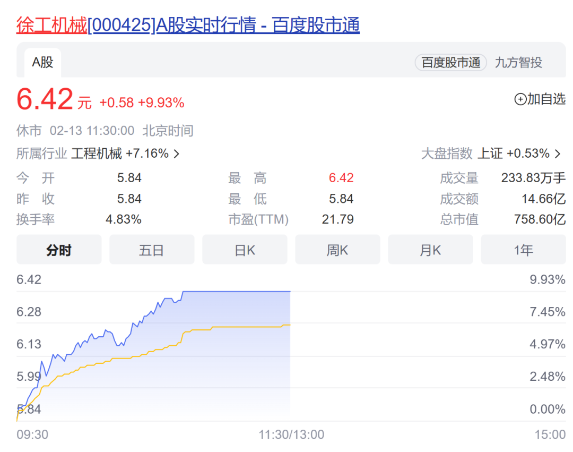Click the 大盘指数 label

pyautogui.click(x=447, y=153)
